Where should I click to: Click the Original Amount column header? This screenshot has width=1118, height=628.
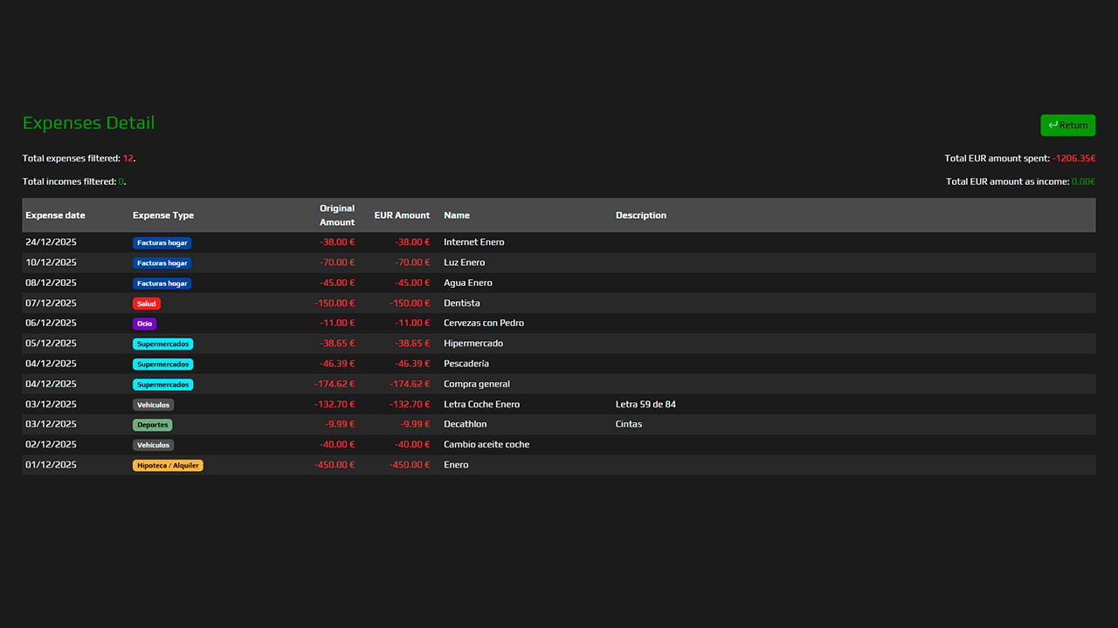click(336, 215)
